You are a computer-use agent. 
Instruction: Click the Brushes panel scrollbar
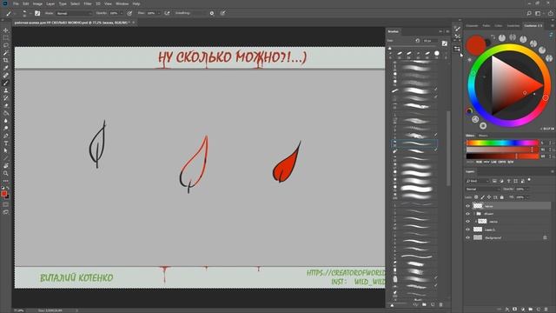click(448, 148)
